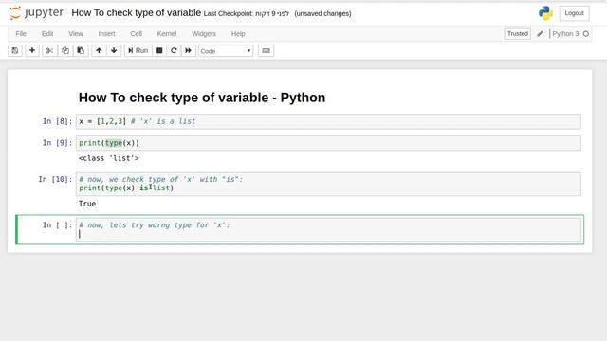Open the Kernel menu

point(167,34)
